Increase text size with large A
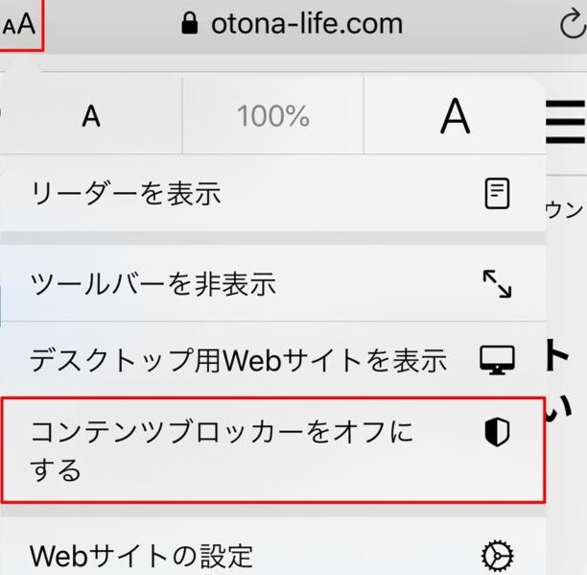 tap(455, 117)
